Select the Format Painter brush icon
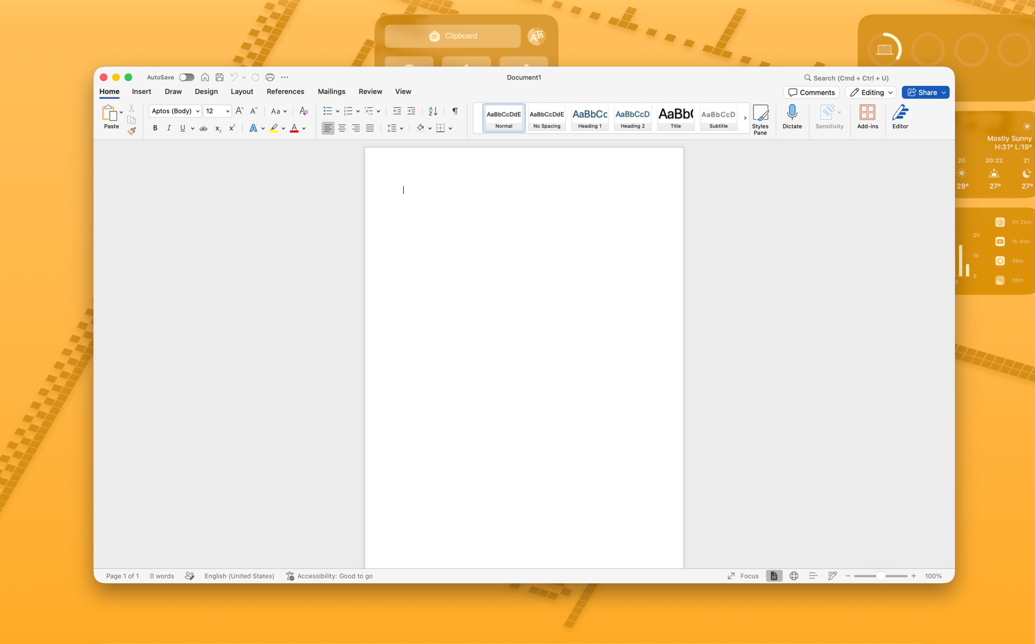The height and width of the screenshot is (644, 1035). [132, 131]
